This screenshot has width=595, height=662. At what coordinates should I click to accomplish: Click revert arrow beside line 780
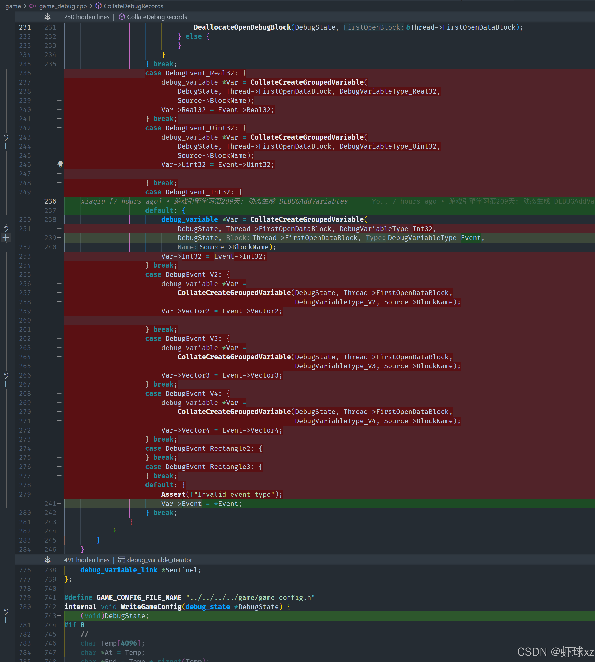point(6,611)
